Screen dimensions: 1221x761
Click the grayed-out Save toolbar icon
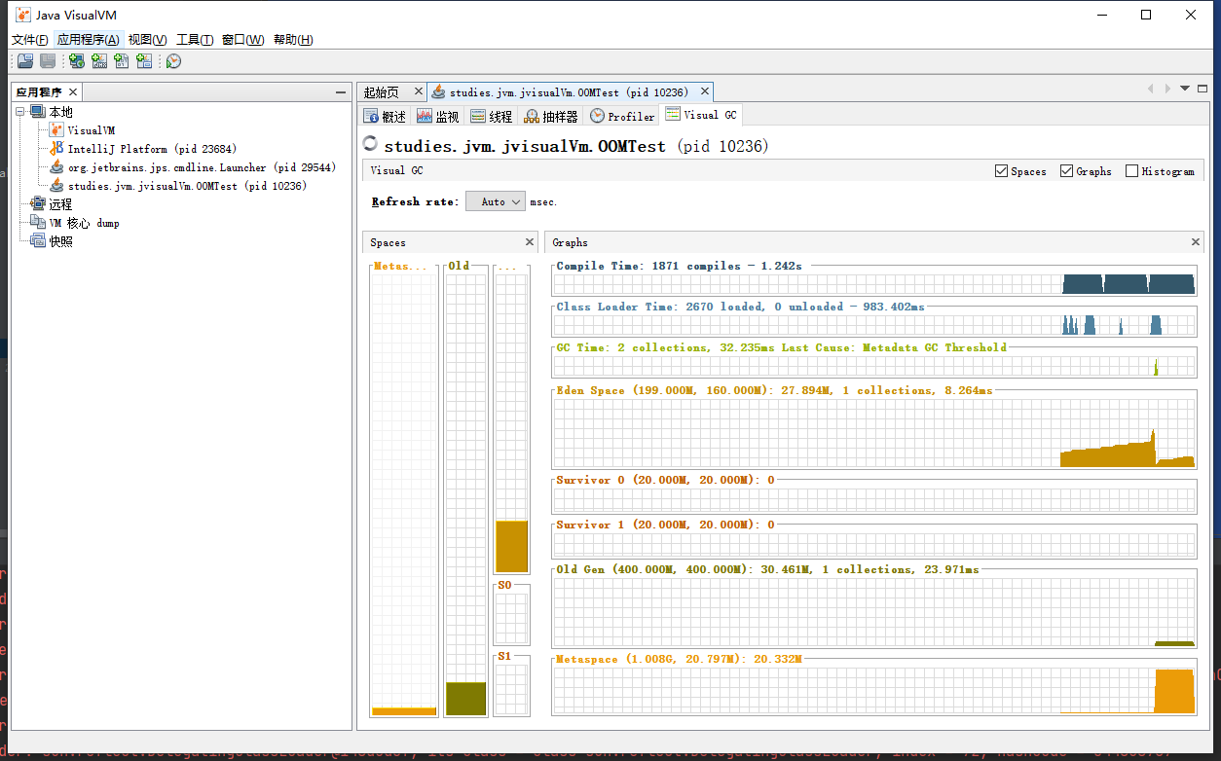47,61
